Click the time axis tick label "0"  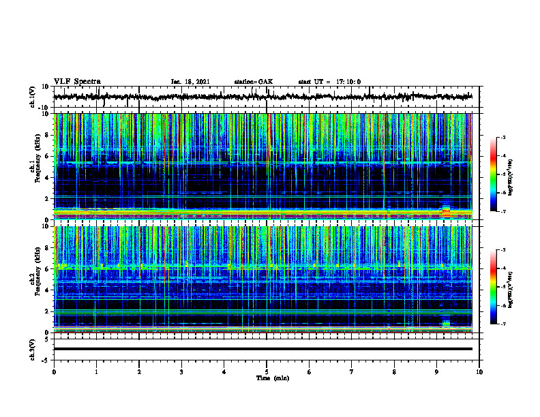pyautogui.click(x=54, y=372)
